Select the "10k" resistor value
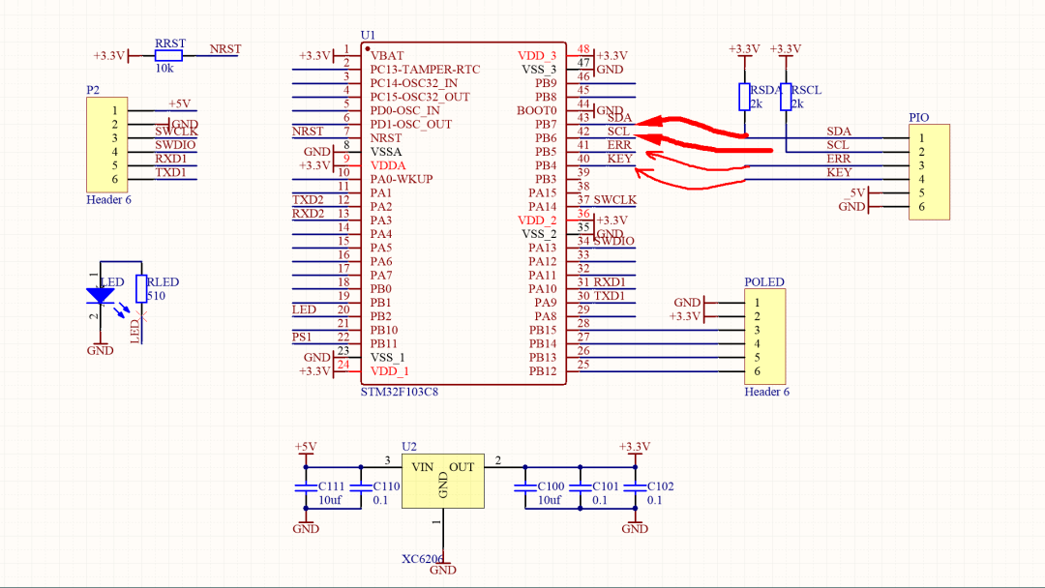Screen dimensions: 1045x588 click(164, 68)
